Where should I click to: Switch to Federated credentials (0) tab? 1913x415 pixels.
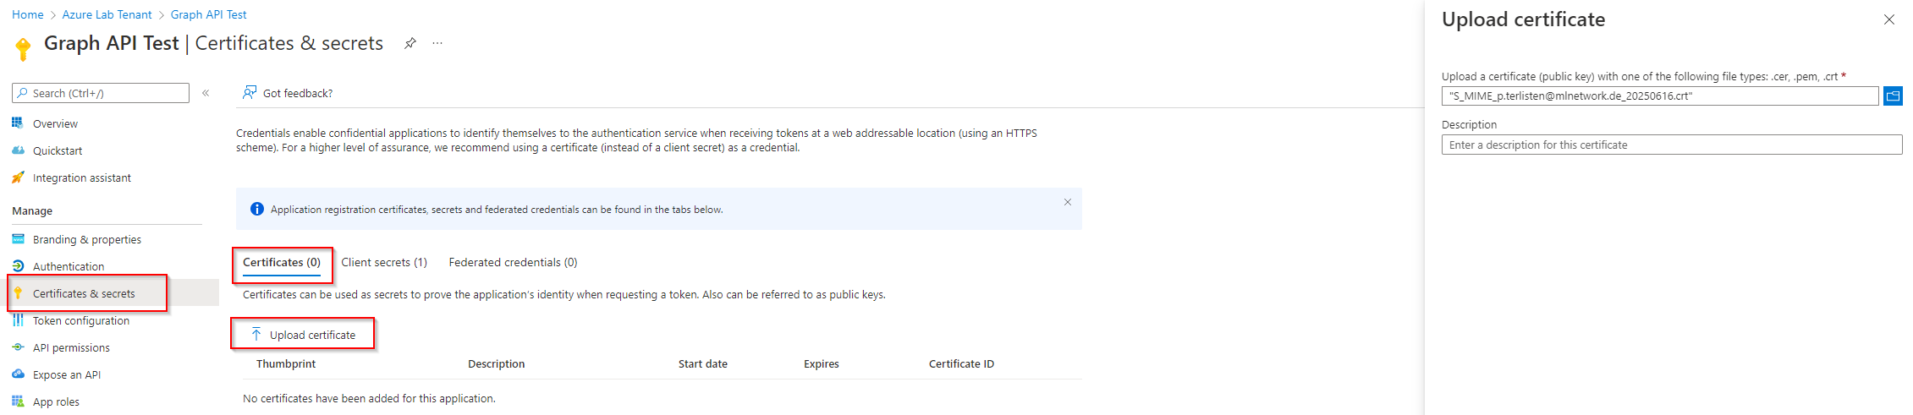tap(513, 263)
